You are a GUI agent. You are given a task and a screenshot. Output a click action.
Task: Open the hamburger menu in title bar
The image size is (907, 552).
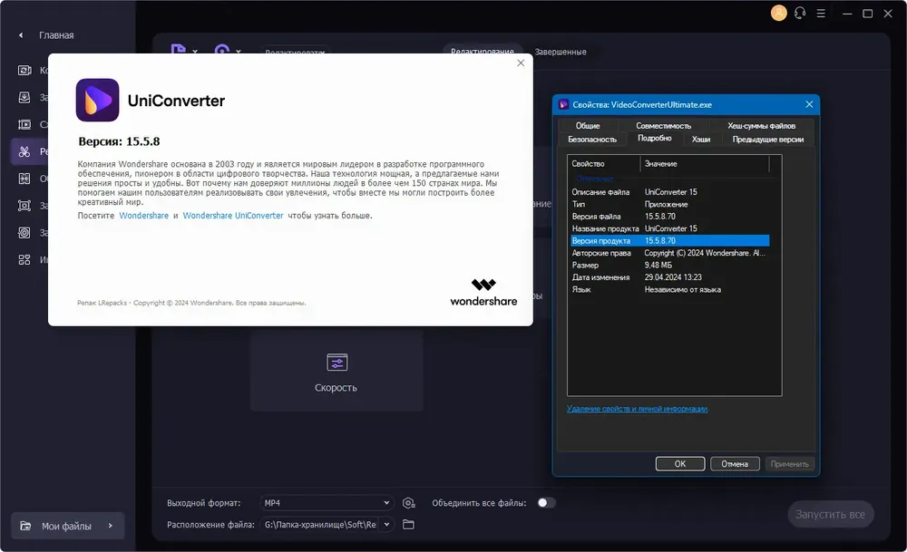coord(821,14)
